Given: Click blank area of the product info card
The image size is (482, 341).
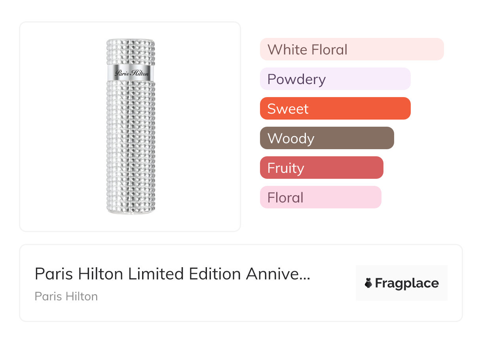Looking at the screenshot, I should (x=237, y=304).
